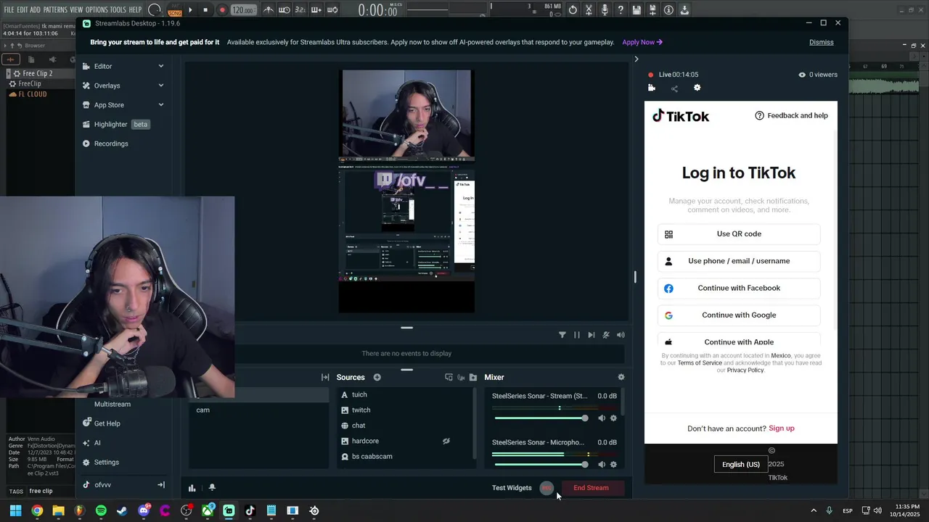Open Spotify from the taskbar
The width and height of the screenshot is (929, 522).
101,510
